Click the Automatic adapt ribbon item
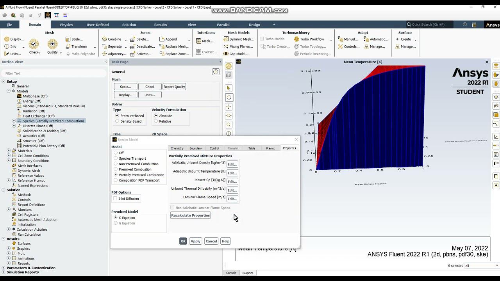500x281 pixels. pyautogui.click(x=376, y=39)
